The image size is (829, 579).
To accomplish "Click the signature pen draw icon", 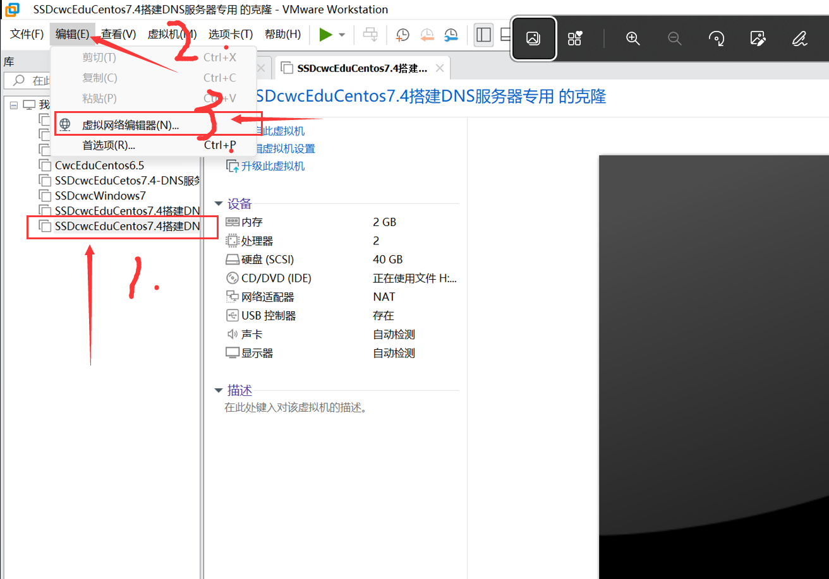I will coord(799,39).
